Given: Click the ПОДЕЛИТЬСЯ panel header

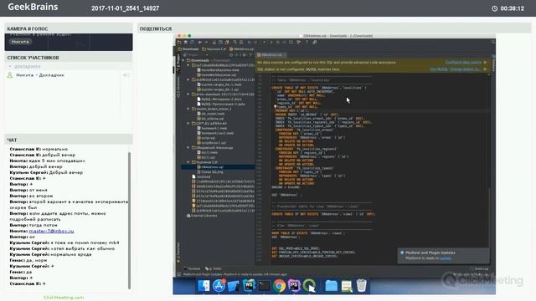Looking at the screenshot, I should (x=334, y=28).
